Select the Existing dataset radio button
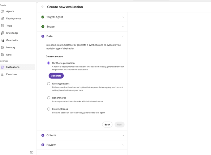 49,84
